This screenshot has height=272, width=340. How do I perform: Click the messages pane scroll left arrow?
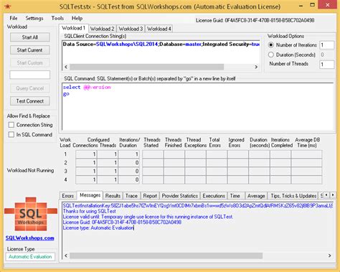point(66,255)
